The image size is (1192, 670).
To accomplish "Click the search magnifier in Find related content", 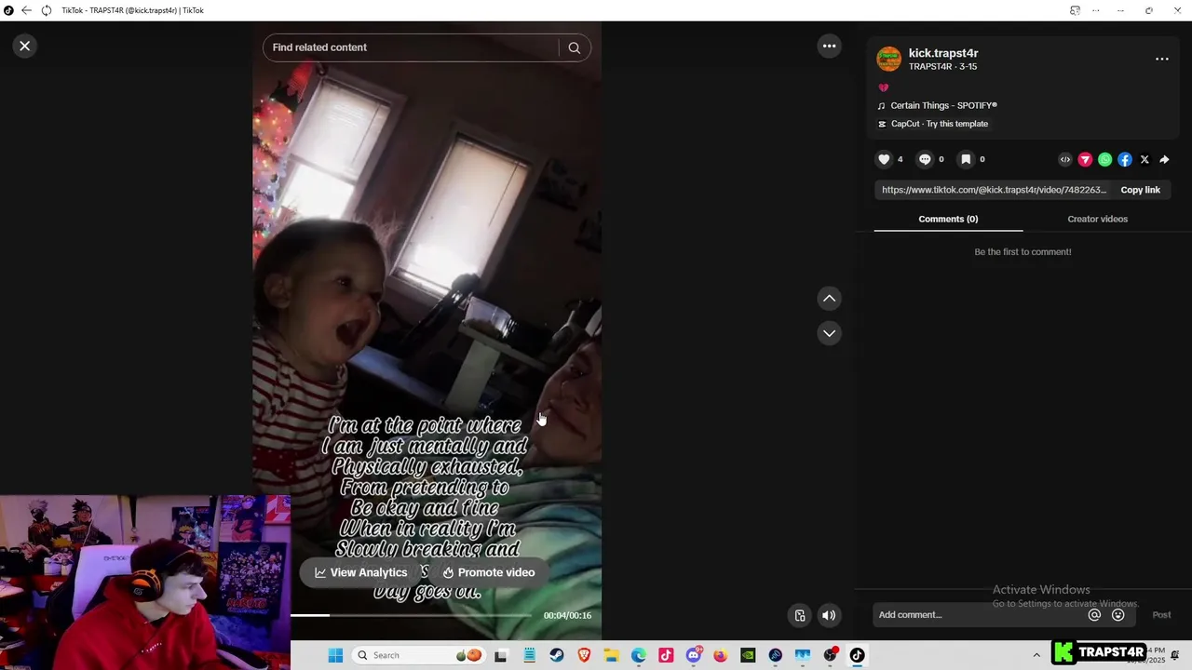I will [x=574, y=47].
